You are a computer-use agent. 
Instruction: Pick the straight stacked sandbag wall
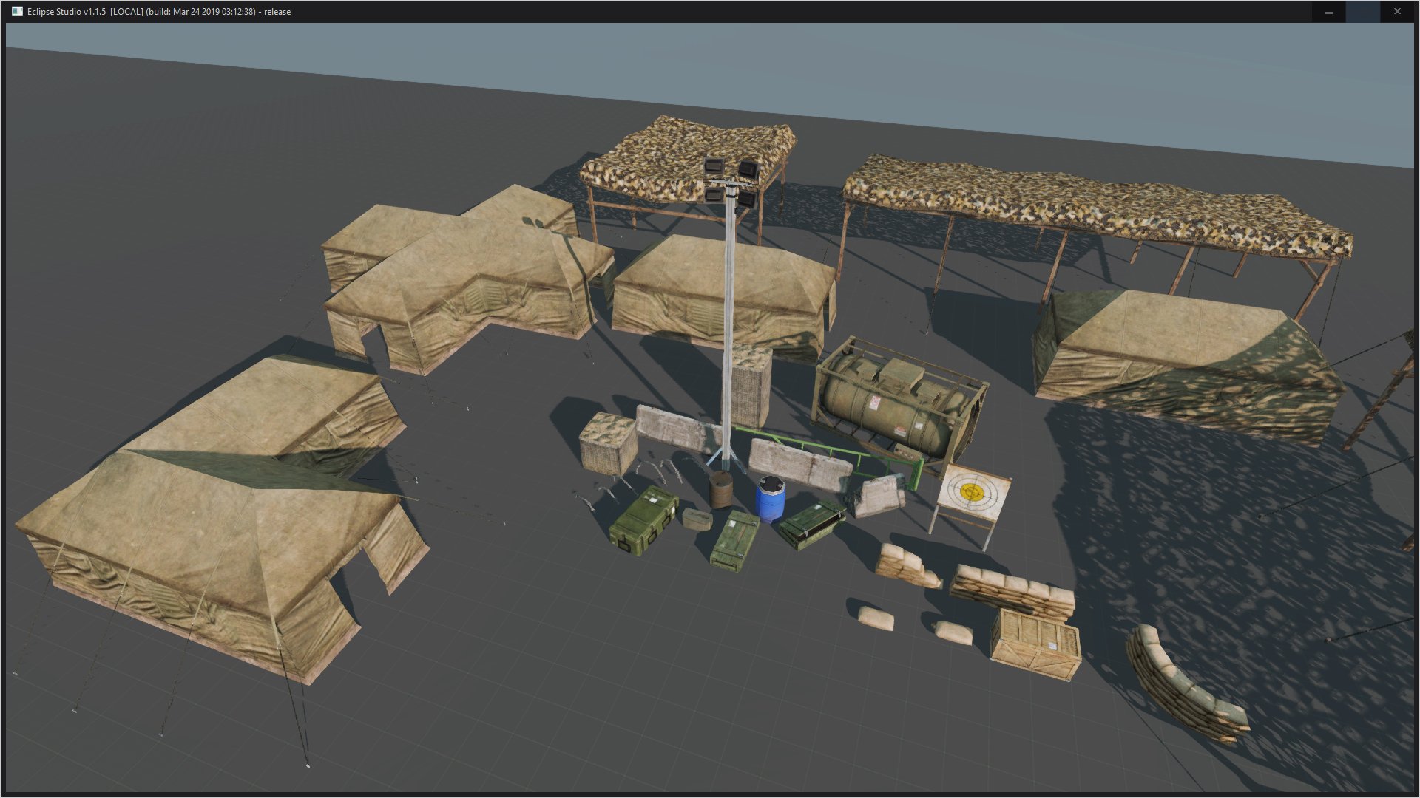click(x=1012, y=592)
